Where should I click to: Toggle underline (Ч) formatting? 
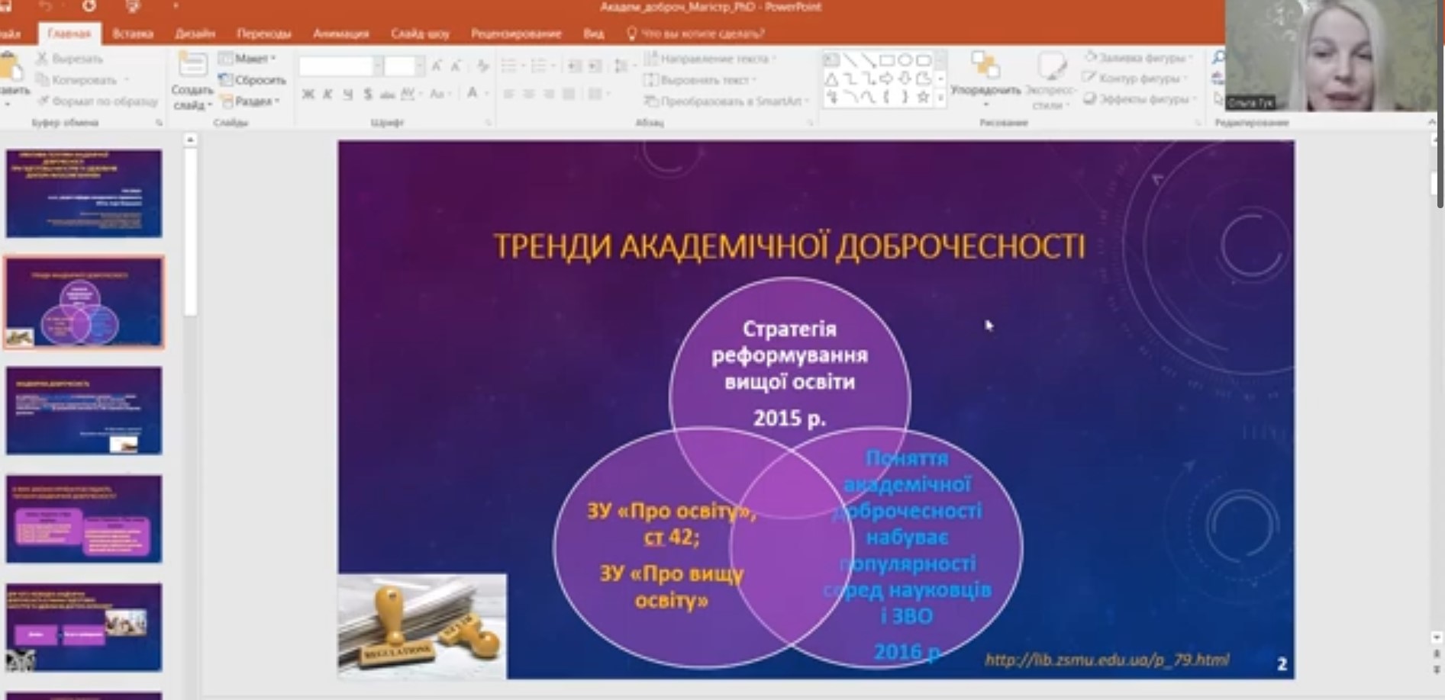pyautogui.click(x=347, y=94)
